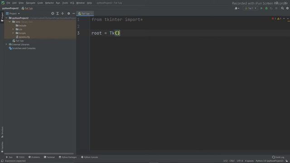Viewport: 290px width, 163px height.
Task: Open the Help menu
Action: [89, 3]
